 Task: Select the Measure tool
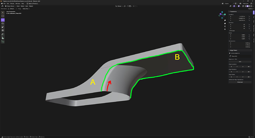click(3, 38)
